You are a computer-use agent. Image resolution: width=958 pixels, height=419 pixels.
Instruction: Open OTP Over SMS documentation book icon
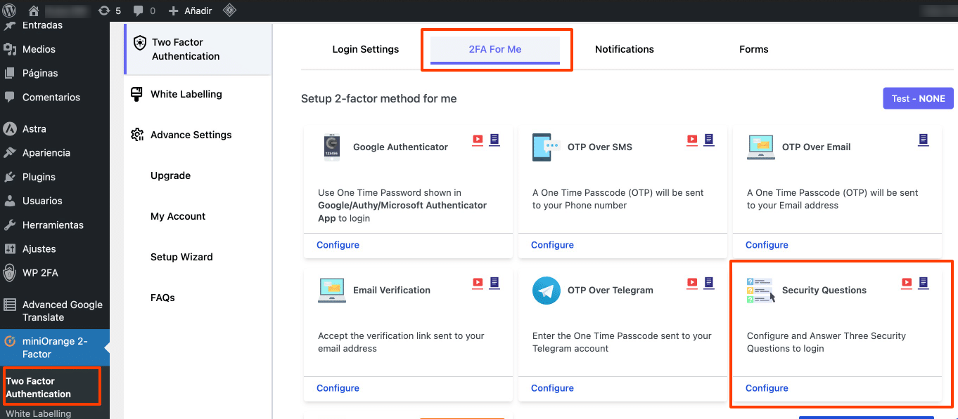(x=709, y=140)
